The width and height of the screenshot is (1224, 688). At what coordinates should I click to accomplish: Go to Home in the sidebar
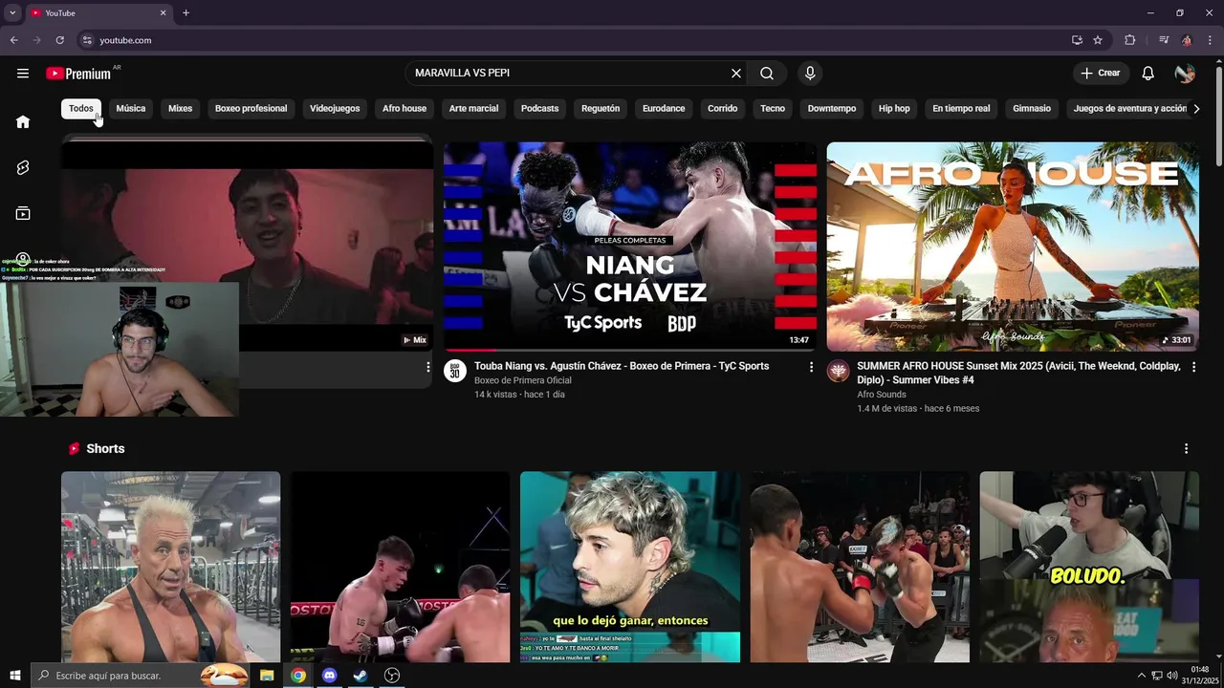tap(23, 121)
